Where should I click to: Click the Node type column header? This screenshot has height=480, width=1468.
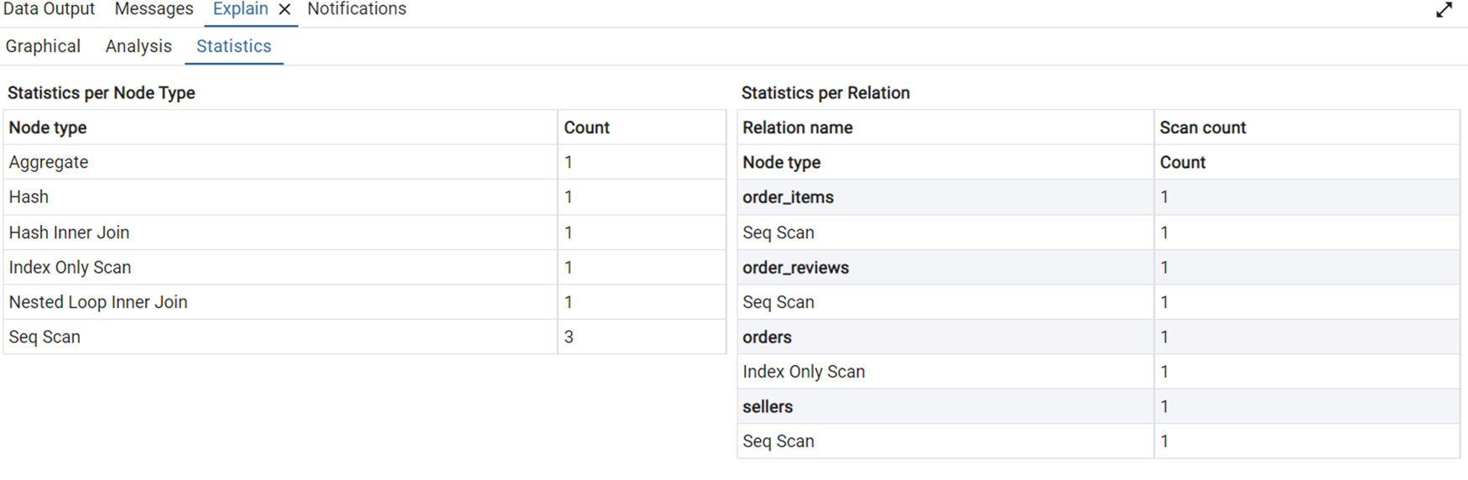(48, 128)
